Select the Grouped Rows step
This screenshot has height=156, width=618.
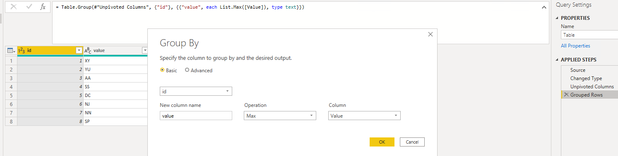click(589, 95)
